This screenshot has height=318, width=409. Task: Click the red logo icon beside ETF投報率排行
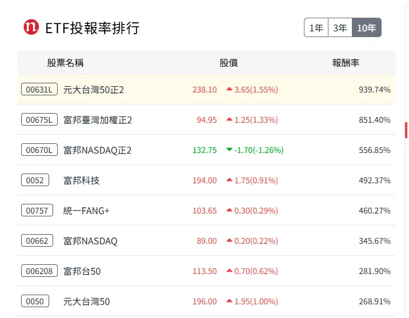tap(31, 27)
